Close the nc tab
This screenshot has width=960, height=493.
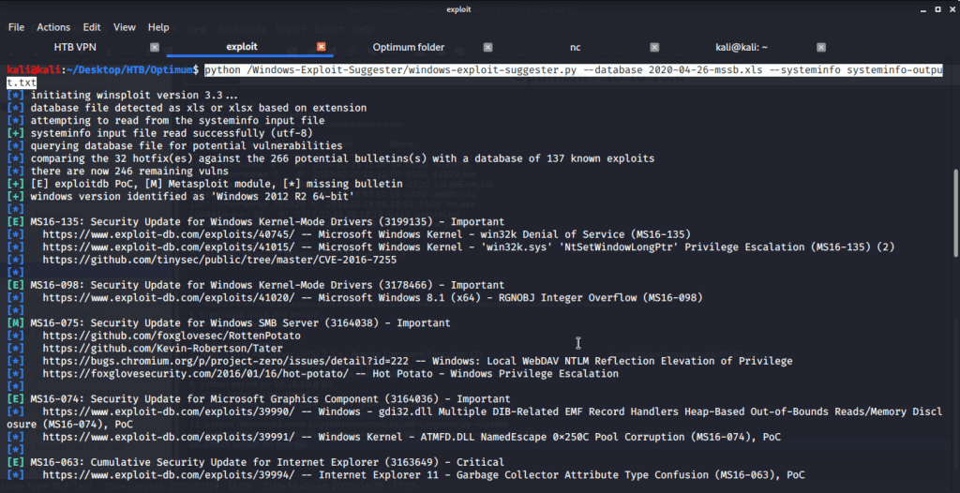click(x=653, y=47)
